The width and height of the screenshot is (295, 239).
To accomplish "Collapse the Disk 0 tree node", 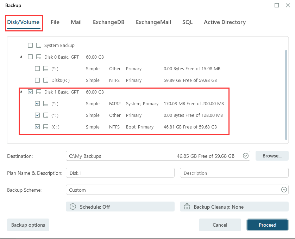I will (x=21, y=57).
